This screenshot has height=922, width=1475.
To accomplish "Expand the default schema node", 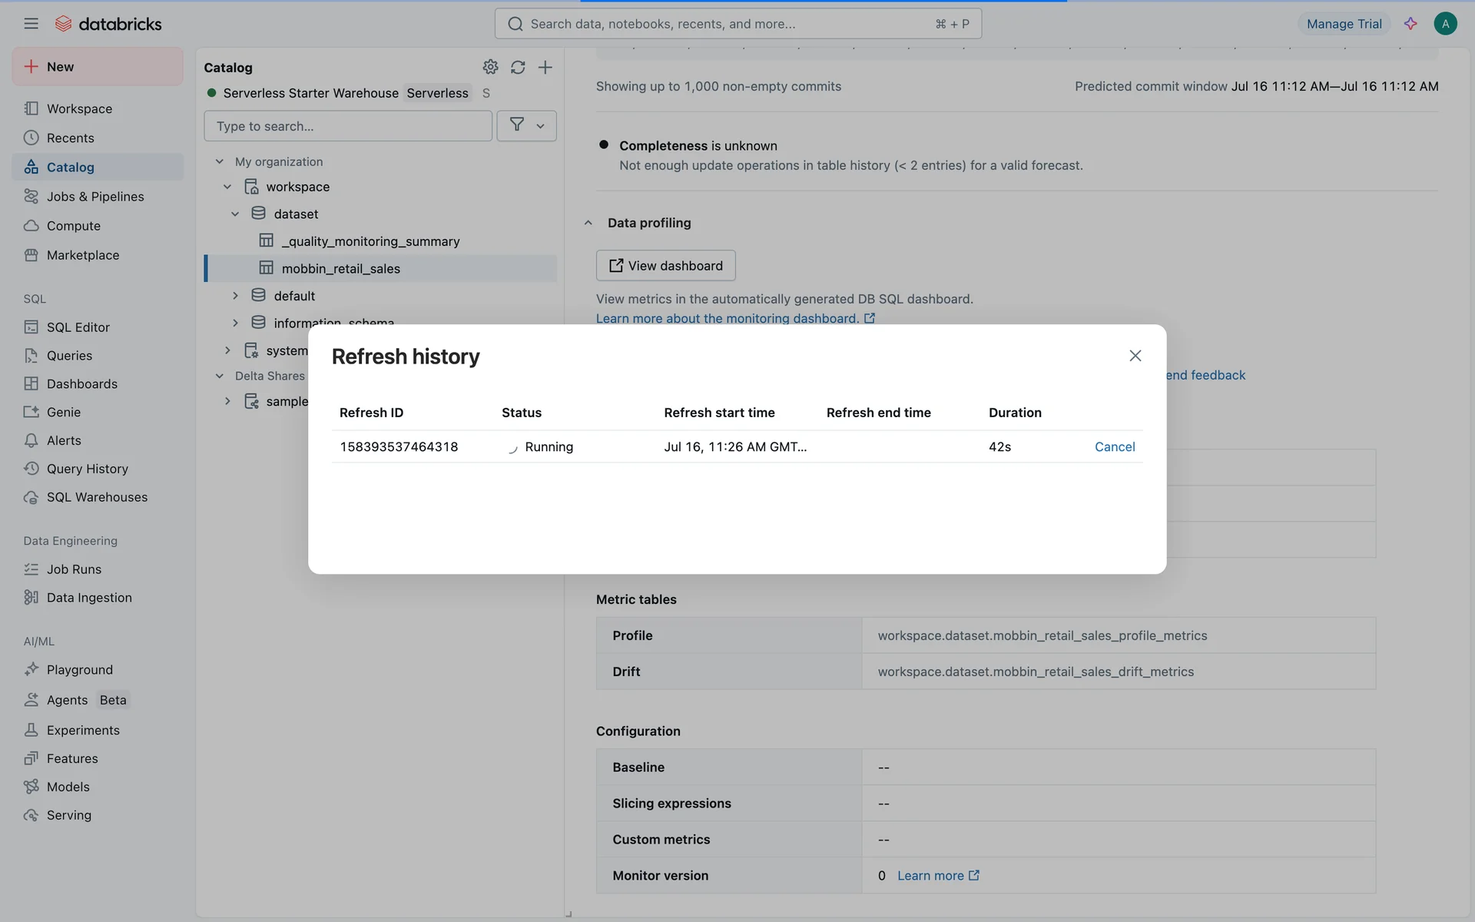I will [235, 296].
